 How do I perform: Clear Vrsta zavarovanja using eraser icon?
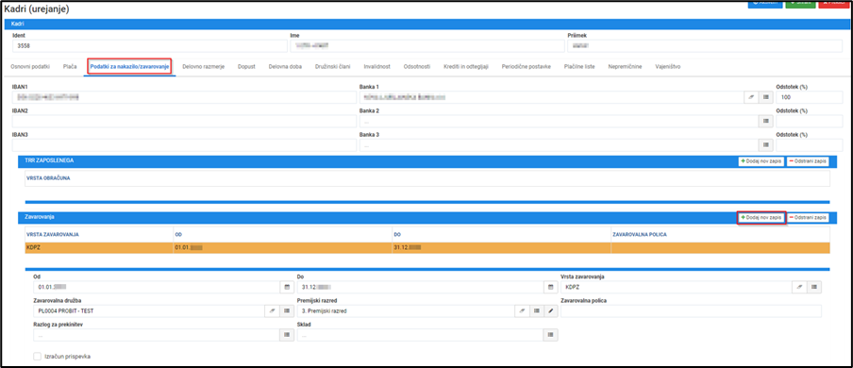coord(800,287)
